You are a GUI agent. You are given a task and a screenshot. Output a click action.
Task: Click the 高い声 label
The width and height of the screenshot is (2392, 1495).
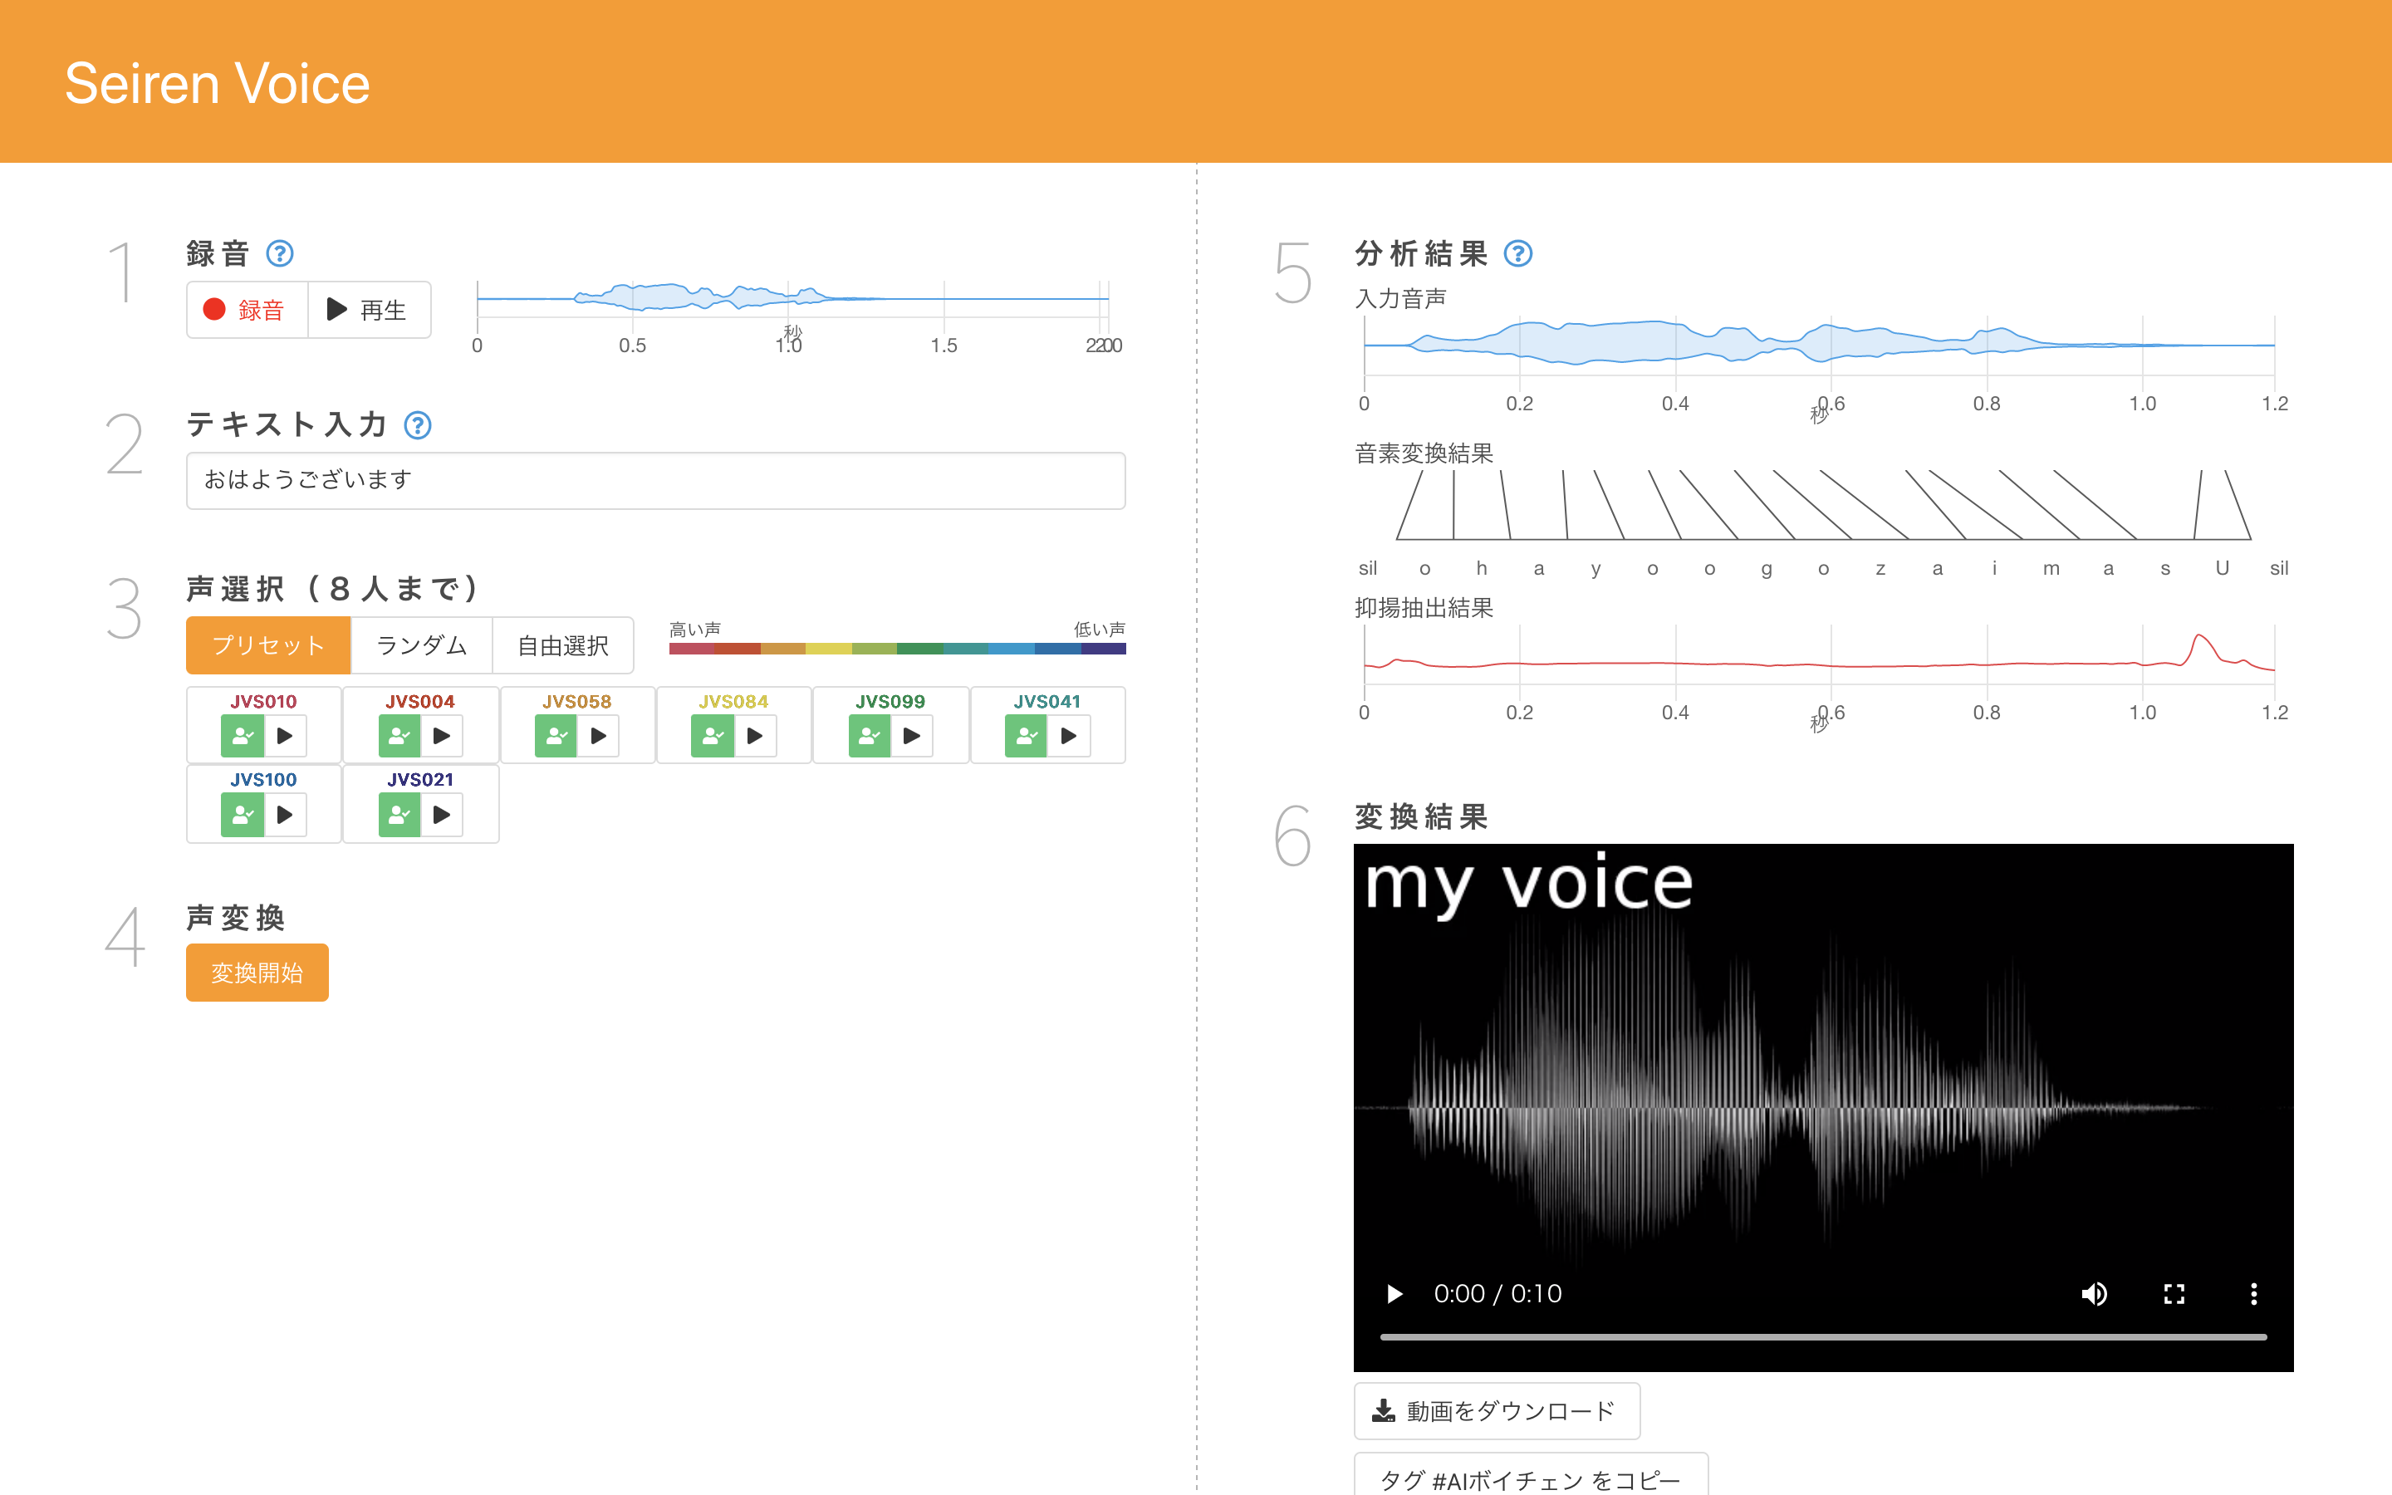pyautogui.click(x=695, y=630)
